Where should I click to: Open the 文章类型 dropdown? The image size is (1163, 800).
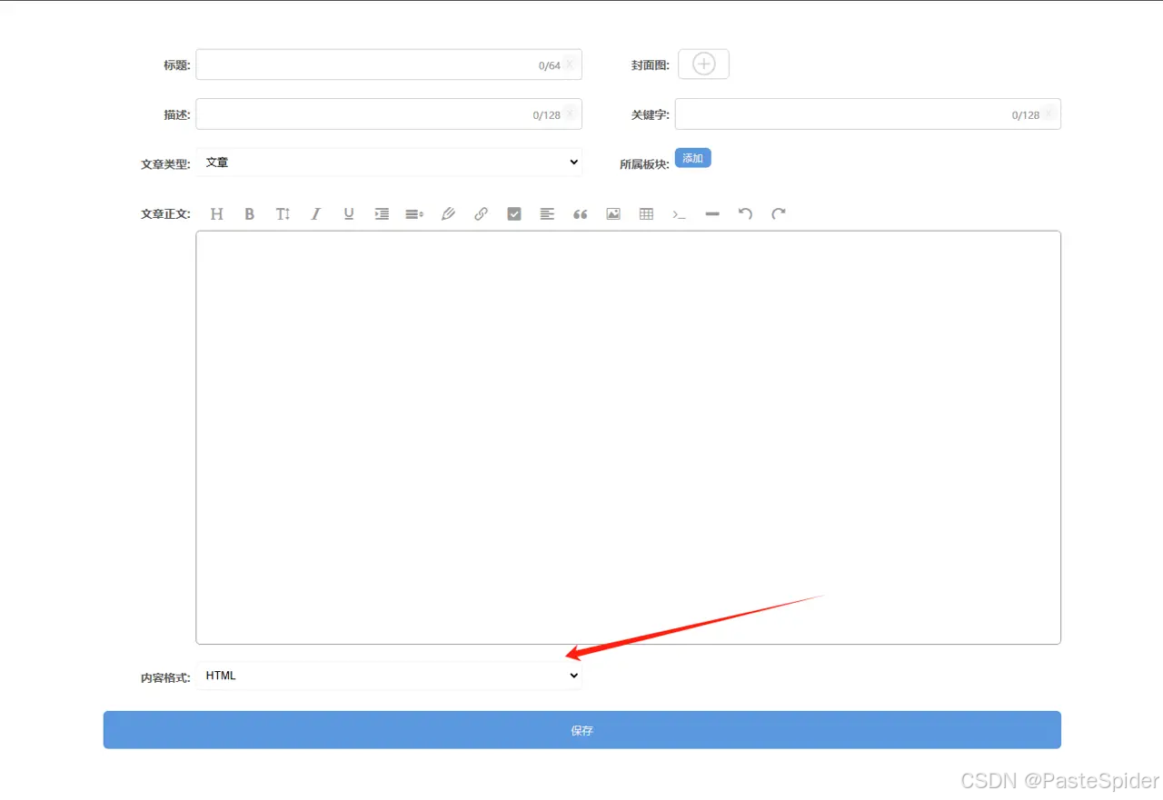pyautogui.click(x=389, y=163)
